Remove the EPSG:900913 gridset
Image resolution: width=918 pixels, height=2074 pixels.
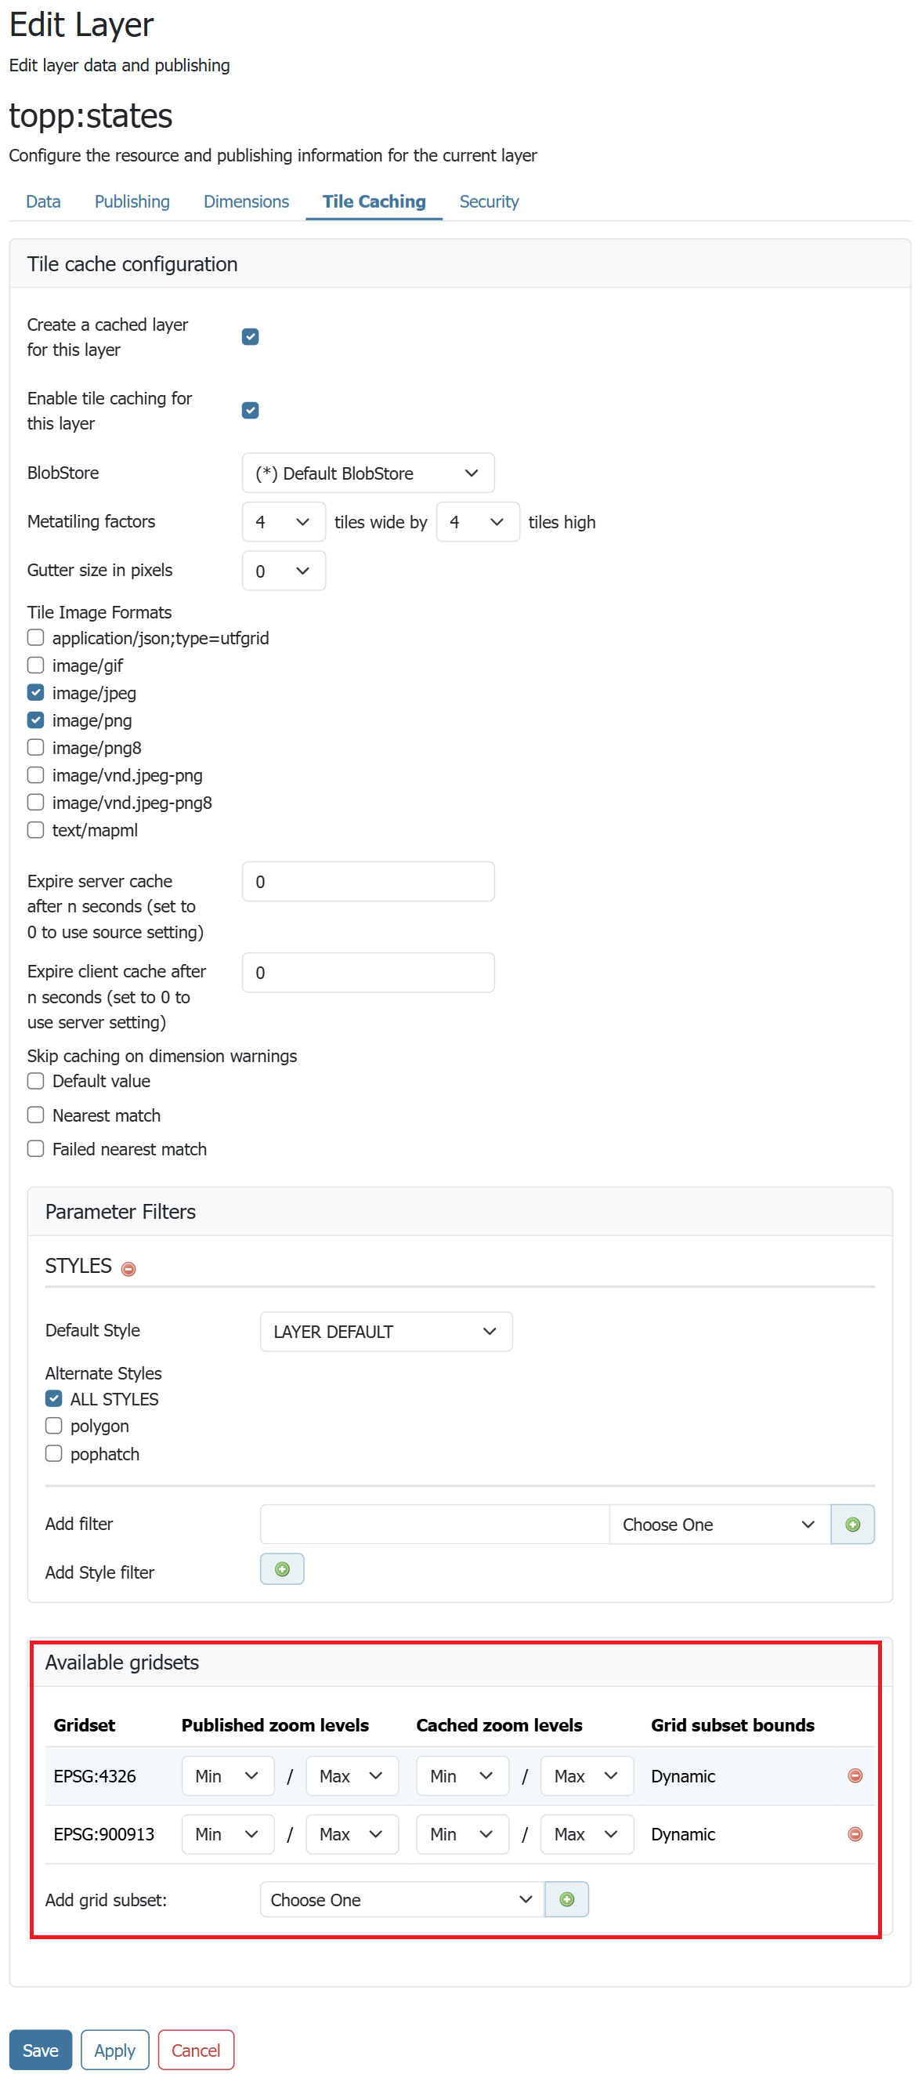coord(855,1833)
